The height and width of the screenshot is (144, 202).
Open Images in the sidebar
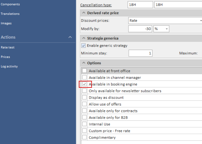(6, 23)
